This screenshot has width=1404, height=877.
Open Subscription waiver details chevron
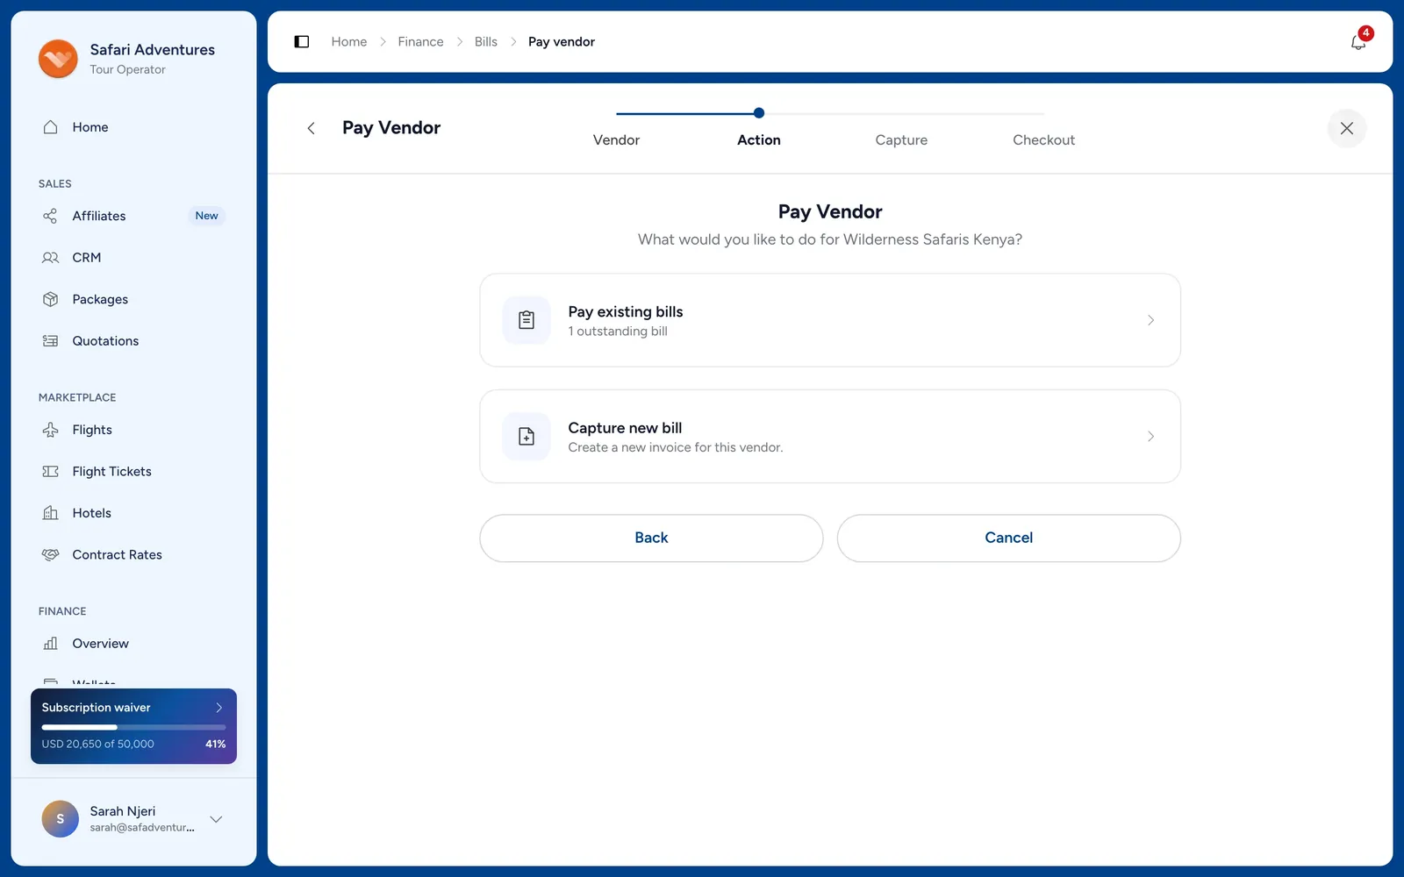pyautogui.click(x=219, y=708)
